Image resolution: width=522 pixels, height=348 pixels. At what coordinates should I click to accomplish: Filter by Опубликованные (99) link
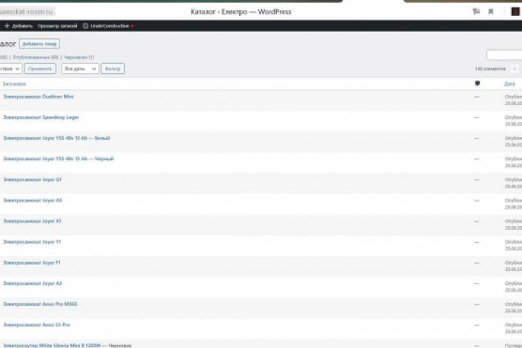(36, 57)
